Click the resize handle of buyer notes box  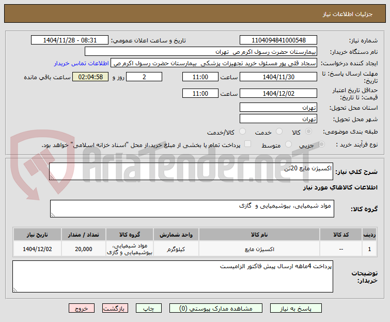[15, 290]
